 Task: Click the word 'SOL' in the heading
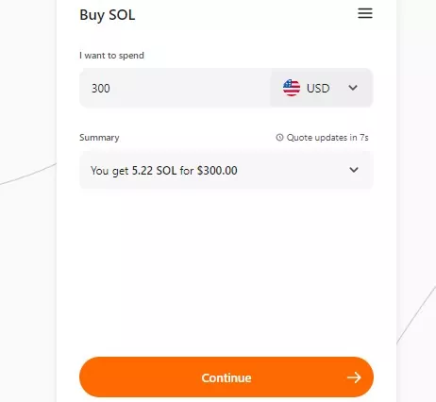coord(122,15)
